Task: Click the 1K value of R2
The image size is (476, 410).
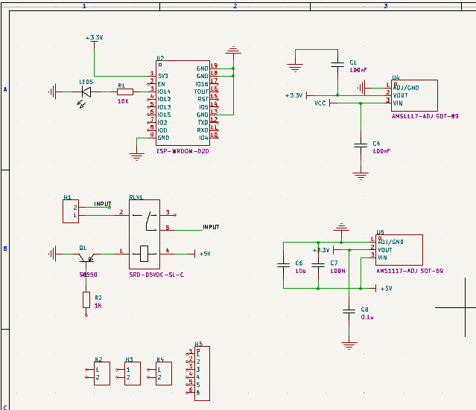Action: (98, 306)
